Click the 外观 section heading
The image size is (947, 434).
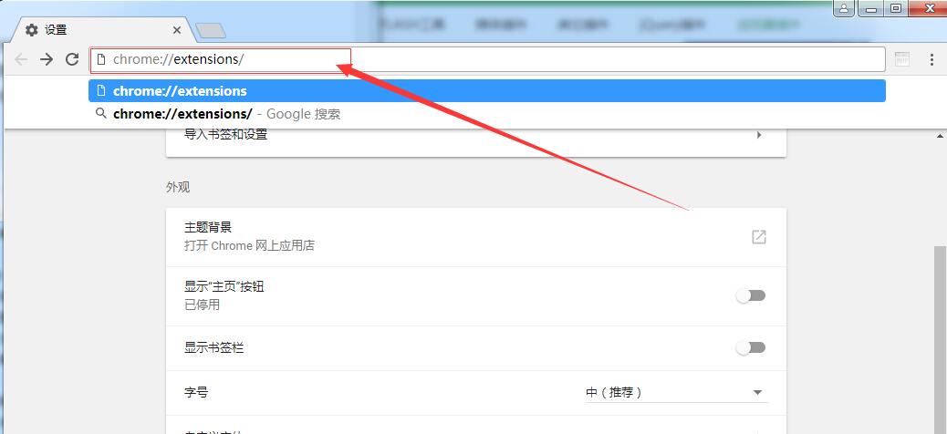[178, 188]
